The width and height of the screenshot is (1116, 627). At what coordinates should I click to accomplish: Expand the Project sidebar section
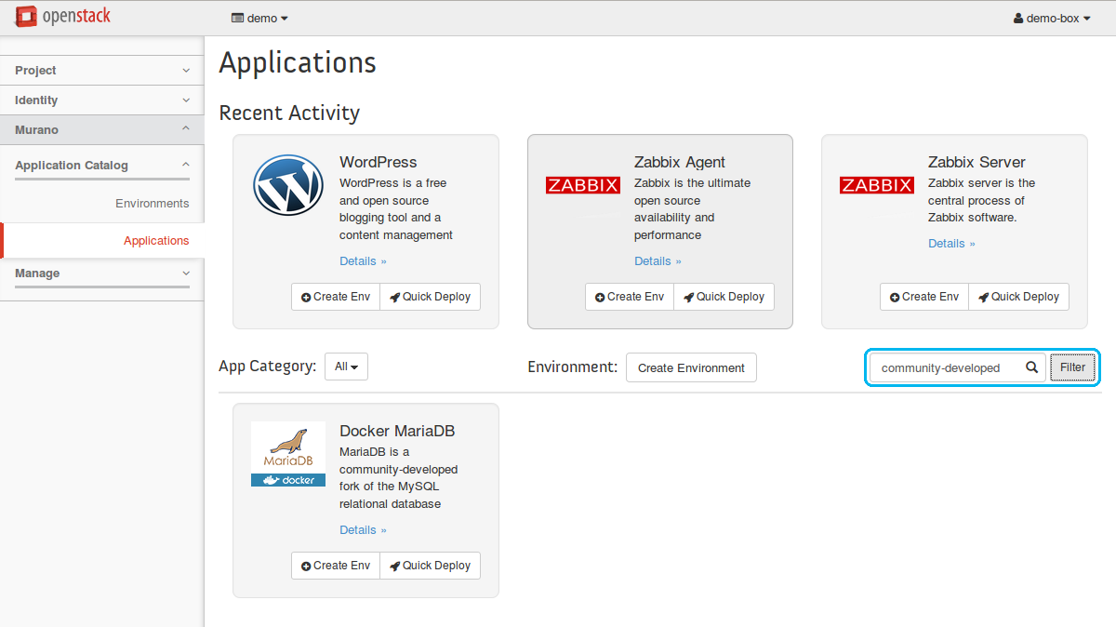pos(102,71)
